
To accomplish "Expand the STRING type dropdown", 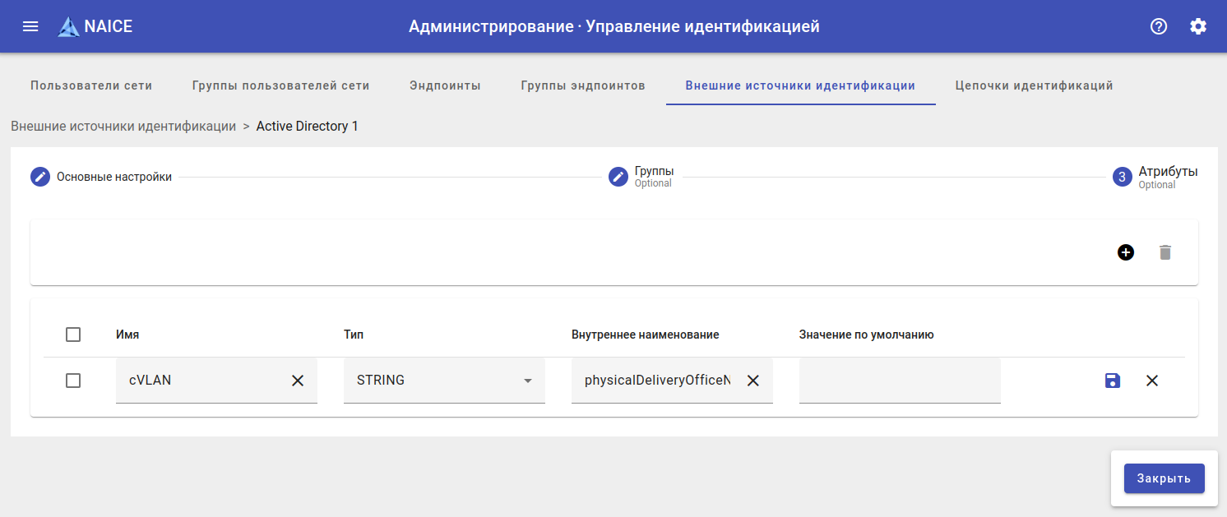I will point(528,381).
